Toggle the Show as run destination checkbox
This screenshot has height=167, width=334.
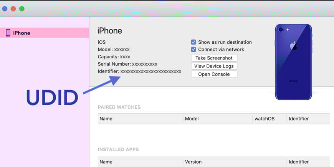point(193,42)
